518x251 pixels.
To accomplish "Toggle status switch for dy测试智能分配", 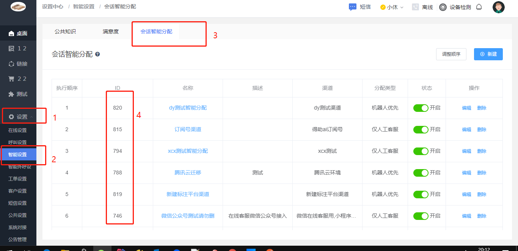I will pos(421,108).
